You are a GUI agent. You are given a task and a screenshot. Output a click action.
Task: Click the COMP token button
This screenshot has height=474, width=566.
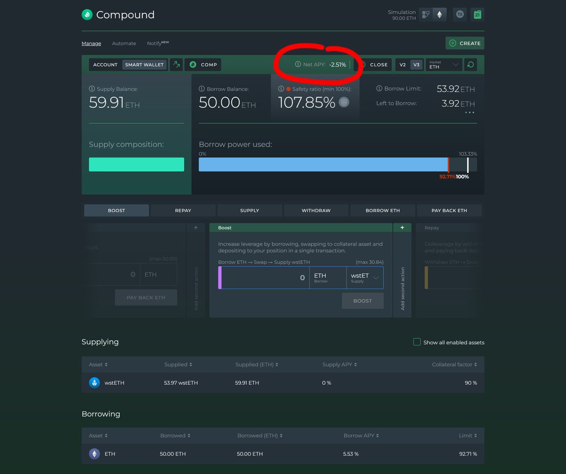[x=203, y=65]
